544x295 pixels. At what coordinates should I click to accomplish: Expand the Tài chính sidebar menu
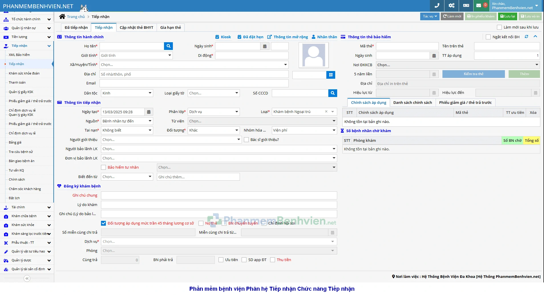click(27, 207)
